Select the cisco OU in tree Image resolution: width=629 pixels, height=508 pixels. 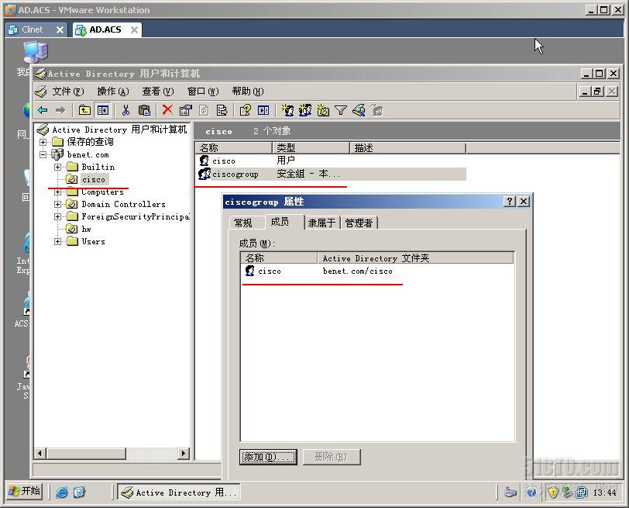point(94,179)
